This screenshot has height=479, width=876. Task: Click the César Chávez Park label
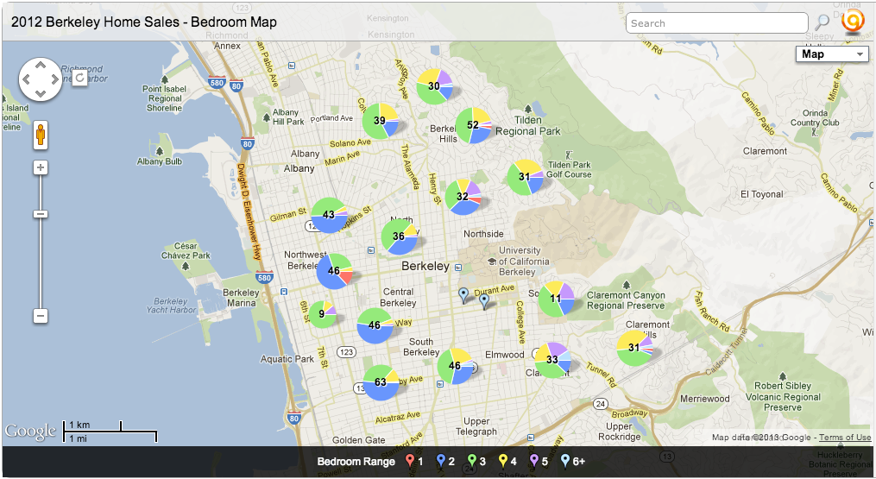tap(186, 250)
